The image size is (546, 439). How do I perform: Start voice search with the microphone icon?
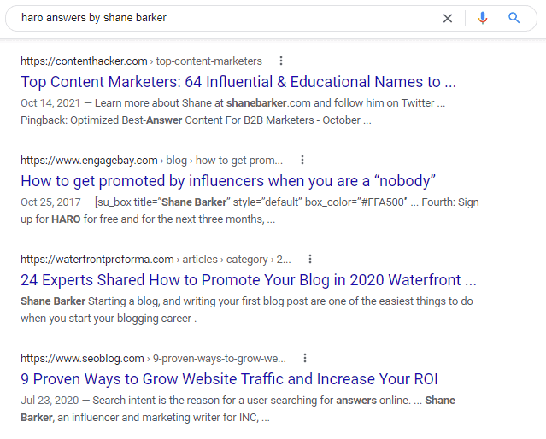pos(483,18)
